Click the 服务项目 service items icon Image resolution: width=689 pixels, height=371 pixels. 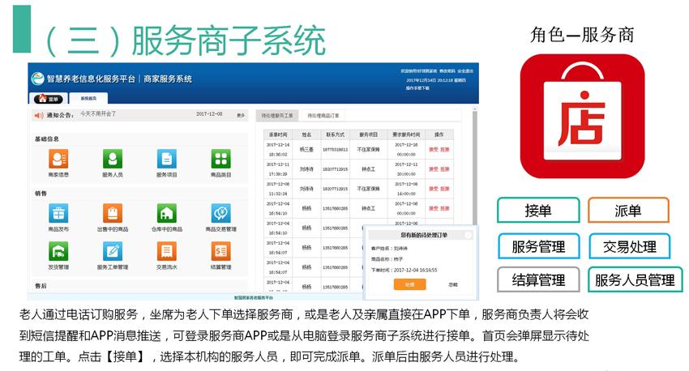pyautogui.click(x=166, y=160)
